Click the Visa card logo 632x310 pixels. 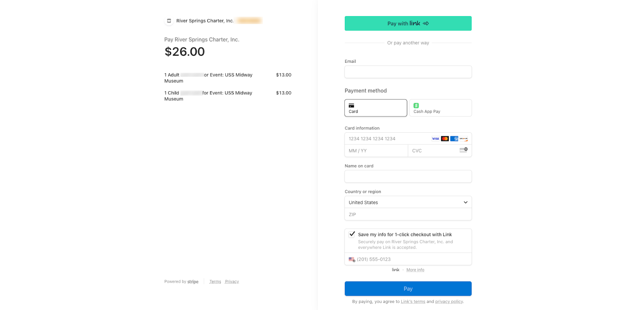pos(435,139)
